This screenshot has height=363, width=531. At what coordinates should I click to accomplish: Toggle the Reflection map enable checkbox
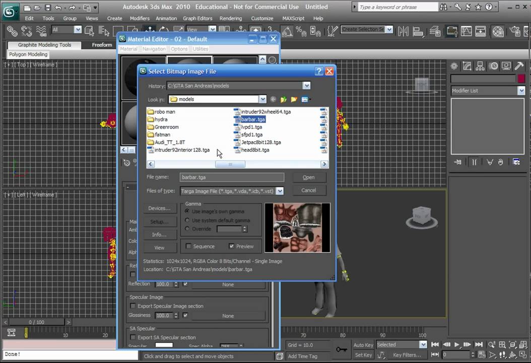(x=185, y=284)
